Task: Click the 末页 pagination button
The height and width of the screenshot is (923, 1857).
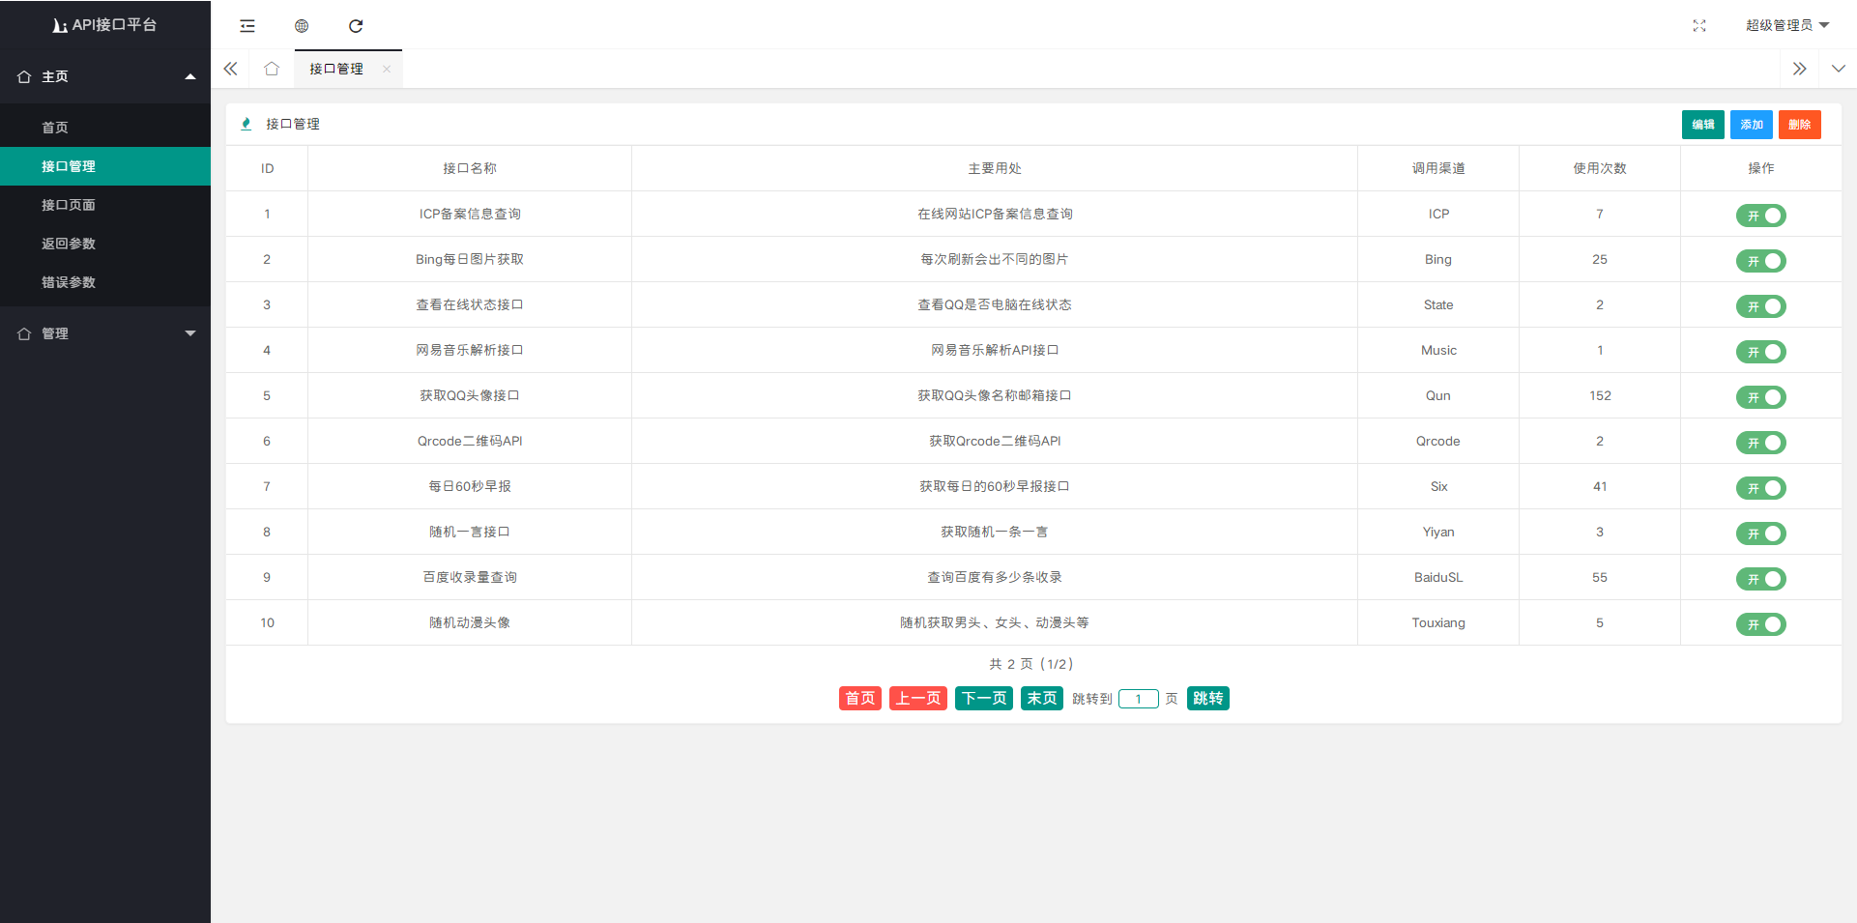Action: [x=1042, y=699]
